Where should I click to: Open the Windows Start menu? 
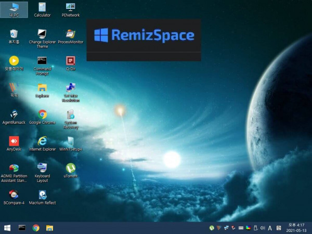click(x=7, y=228)
